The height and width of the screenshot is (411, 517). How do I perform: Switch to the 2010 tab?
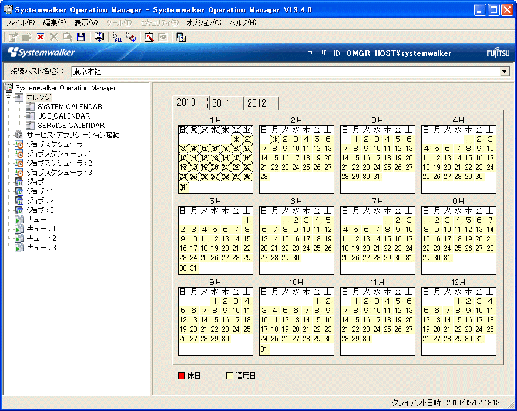[x=191, y=103]
